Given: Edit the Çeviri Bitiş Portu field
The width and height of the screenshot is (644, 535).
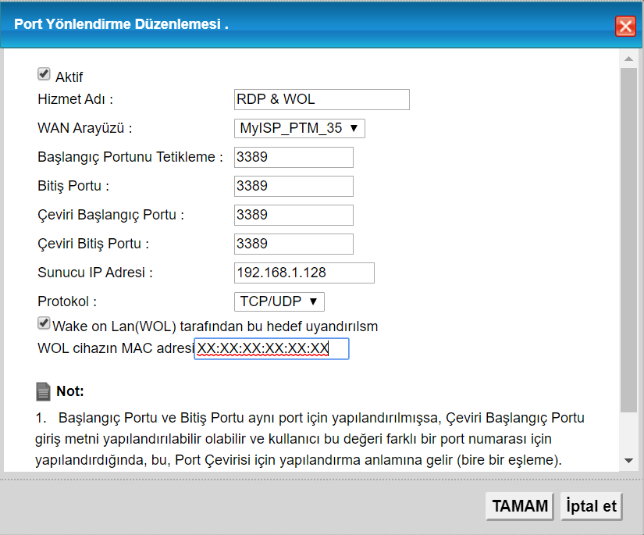Looking at the screenshot, I should point(294,244).
